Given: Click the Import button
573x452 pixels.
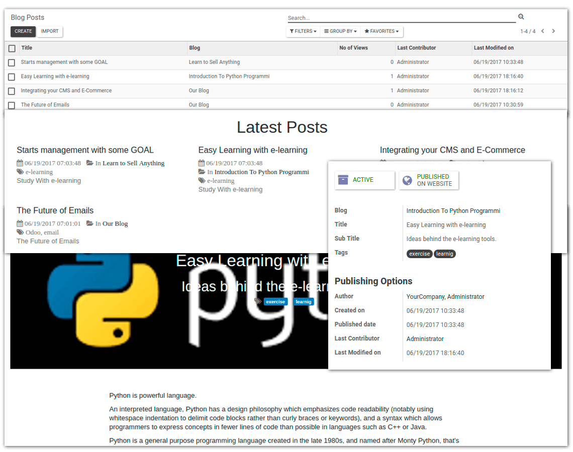Looking at the screenshot, I should pos(50,31).
